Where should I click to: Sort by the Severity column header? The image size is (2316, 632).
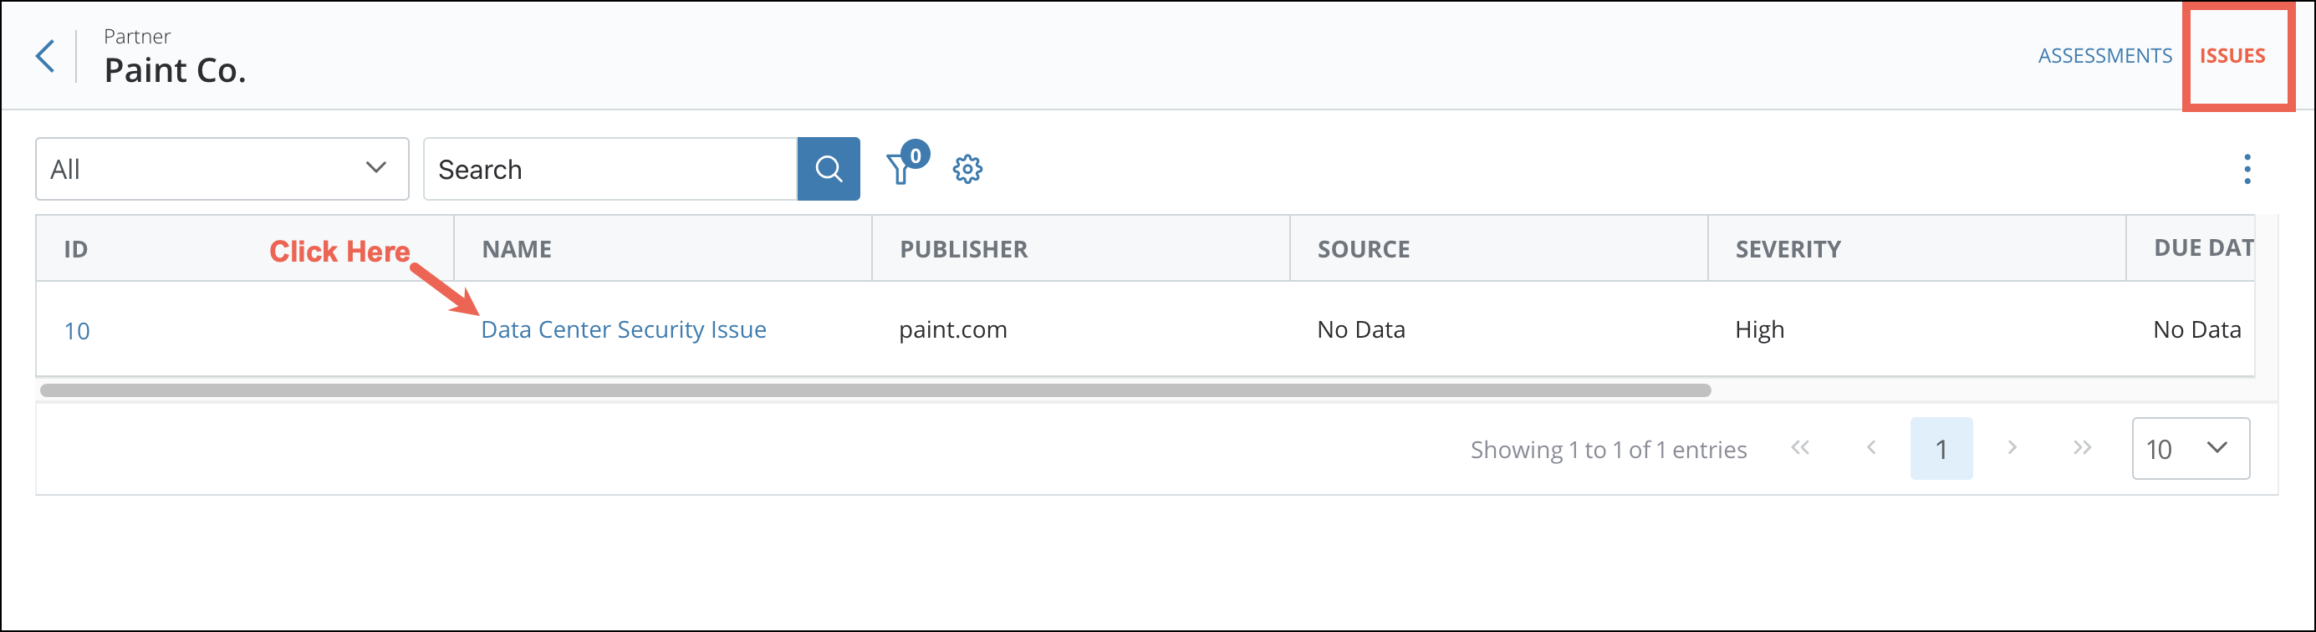[1788, 249]
